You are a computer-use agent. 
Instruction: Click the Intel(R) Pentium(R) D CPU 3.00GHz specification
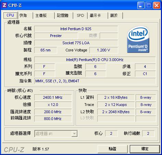pyautogui.click(x=95, y=60)
